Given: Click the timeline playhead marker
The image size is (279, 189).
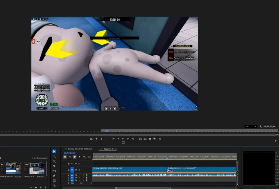Looking at the screenshot, I should 167,158.
